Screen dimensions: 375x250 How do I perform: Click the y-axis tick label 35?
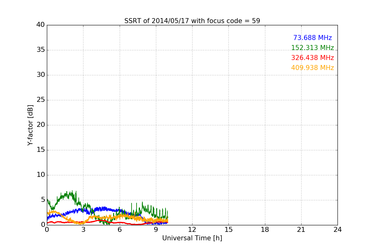tap(41, 50)
